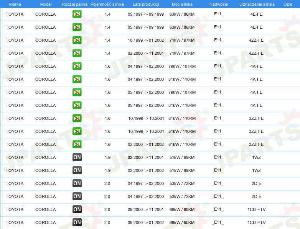Click the Rodzaj paliwa column header
The height and width of the screenshot is (229, 300).
click(74, 4)
